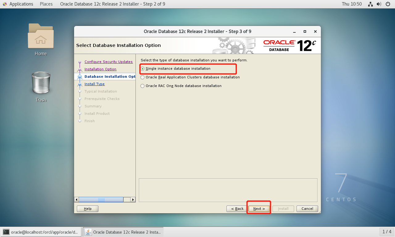Image resolution: width=395 pixels, height=237 pixels.
Task: Open the Applications menu
Action: (21, 4)
